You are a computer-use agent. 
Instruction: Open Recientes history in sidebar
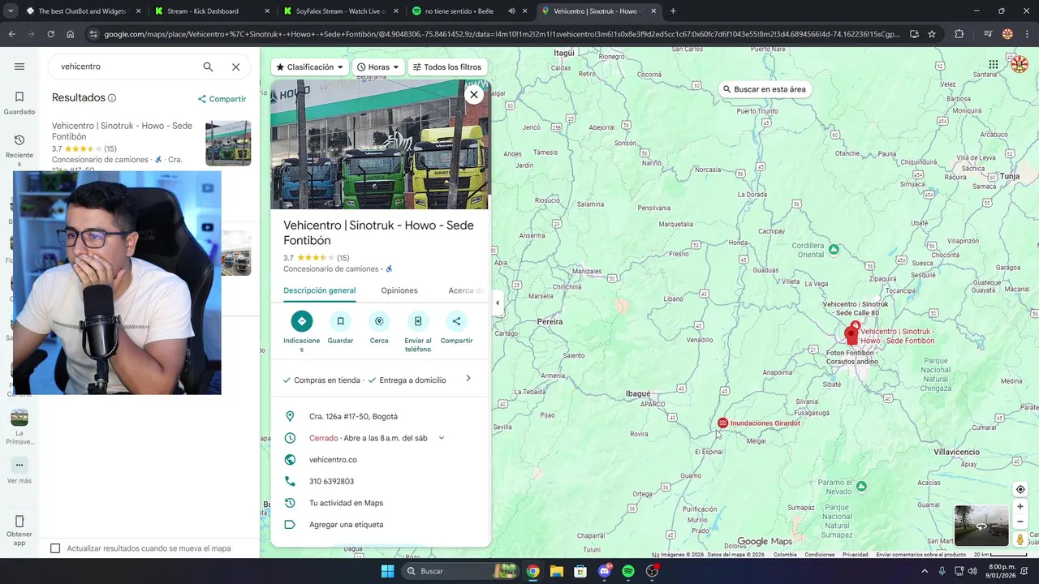pos(19,151)
